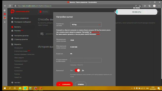The width and height of the screenshot is (162, 91).
Task: Click the page vertical scrollbar
Action: point(161,43)
